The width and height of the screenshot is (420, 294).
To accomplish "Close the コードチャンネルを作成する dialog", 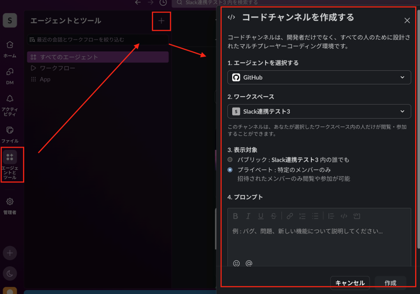I will click(x=407, y=21).
